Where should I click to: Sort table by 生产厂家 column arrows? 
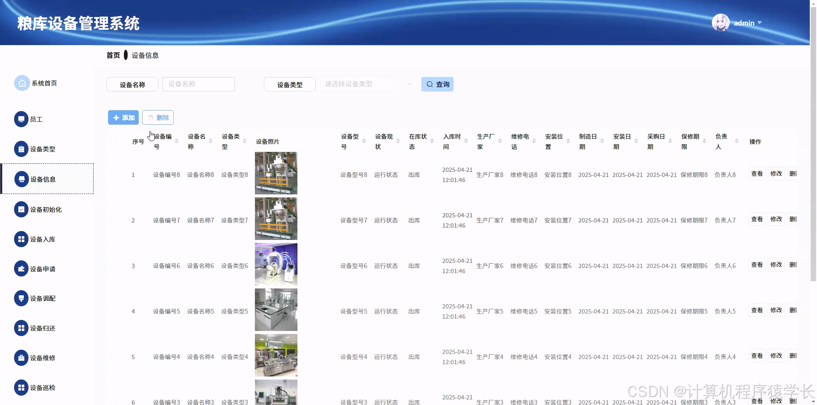click(x=500, y=141)
